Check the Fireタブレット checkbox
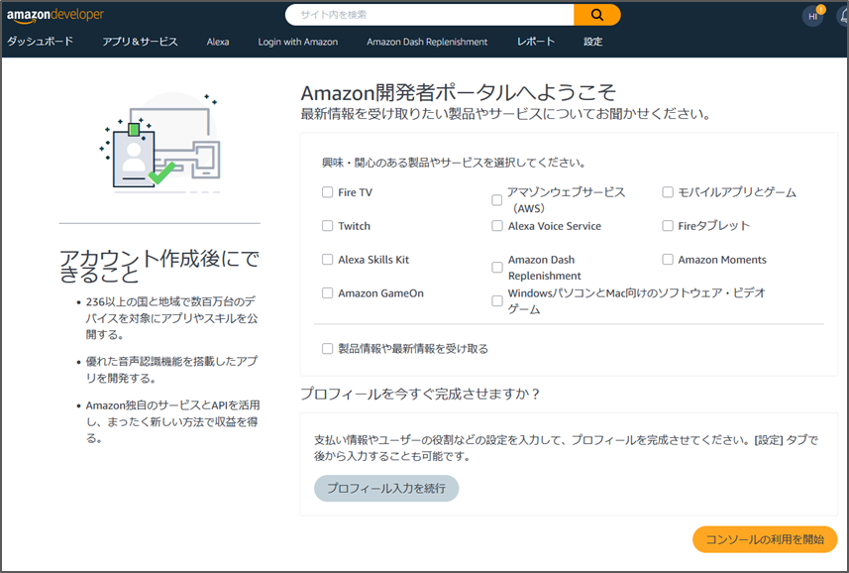This screenshot has height=573, width=849. tap(668, 226)
